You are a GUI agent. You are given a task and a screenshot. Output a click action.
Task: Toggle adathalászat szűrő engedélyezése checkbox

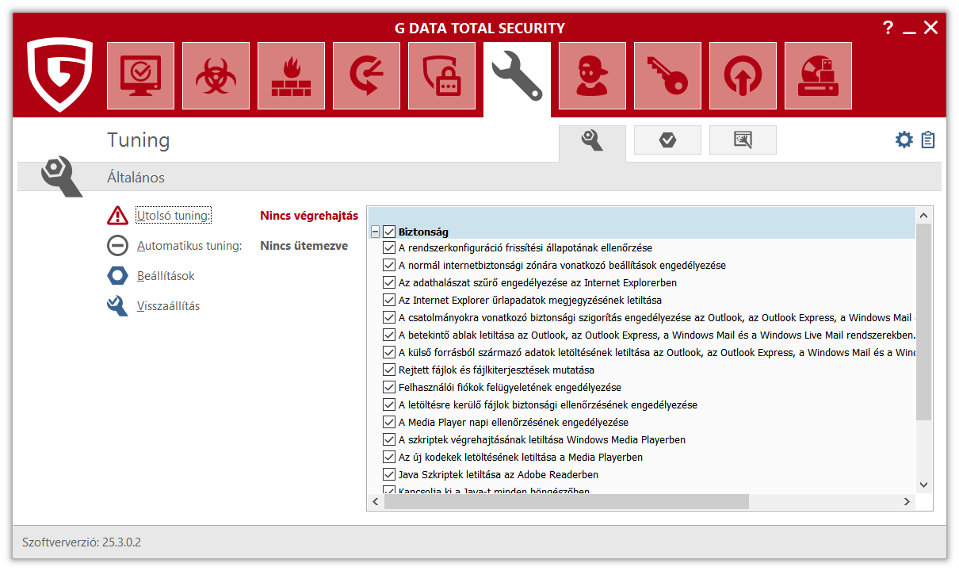[389, 283]
